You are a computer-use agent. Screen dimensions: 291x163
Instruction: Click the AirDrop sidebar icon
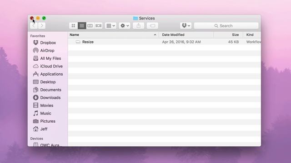pyautogui.click(x=35, y=50)
